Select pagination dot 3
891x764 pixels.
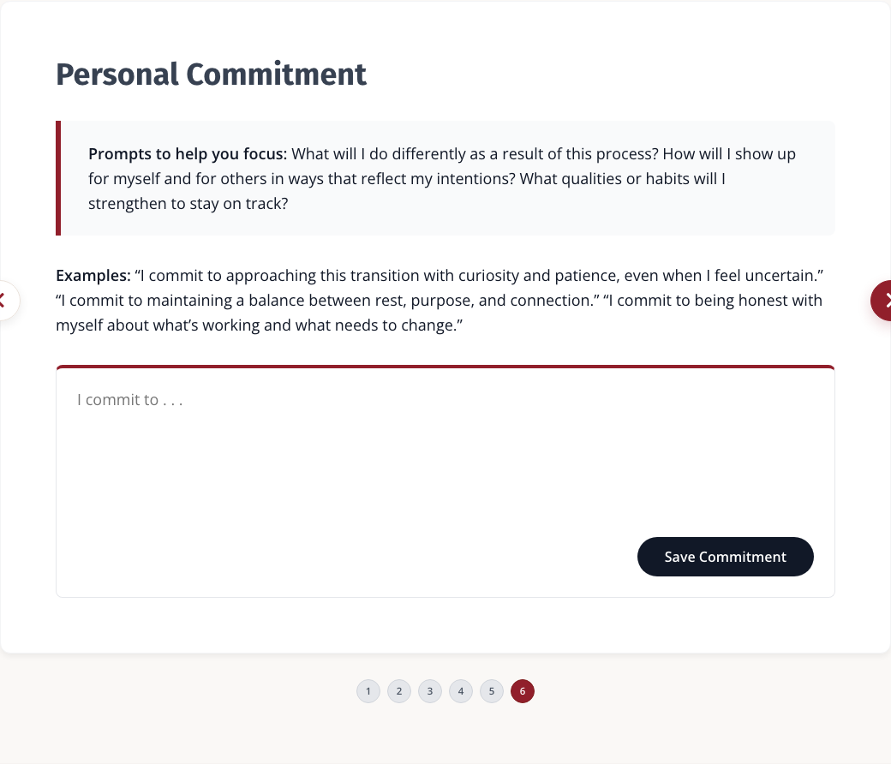pos(430,691)
